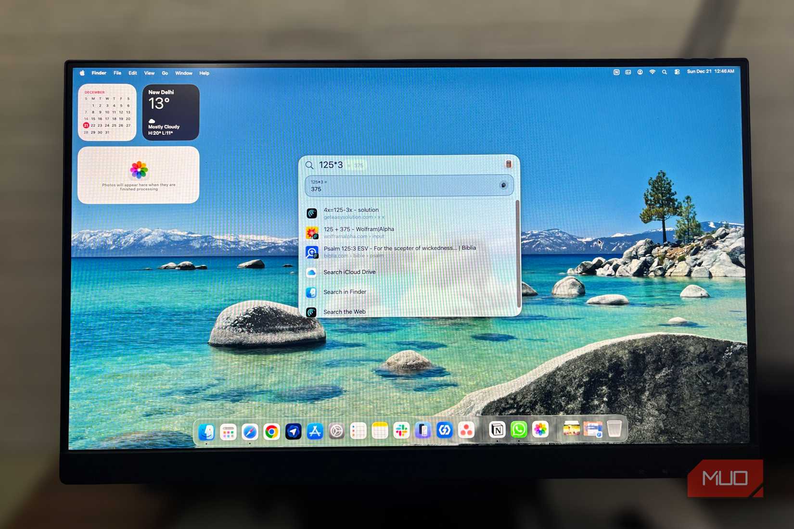Choose Search the Web

pyautogui.click(x=409, y=312)
